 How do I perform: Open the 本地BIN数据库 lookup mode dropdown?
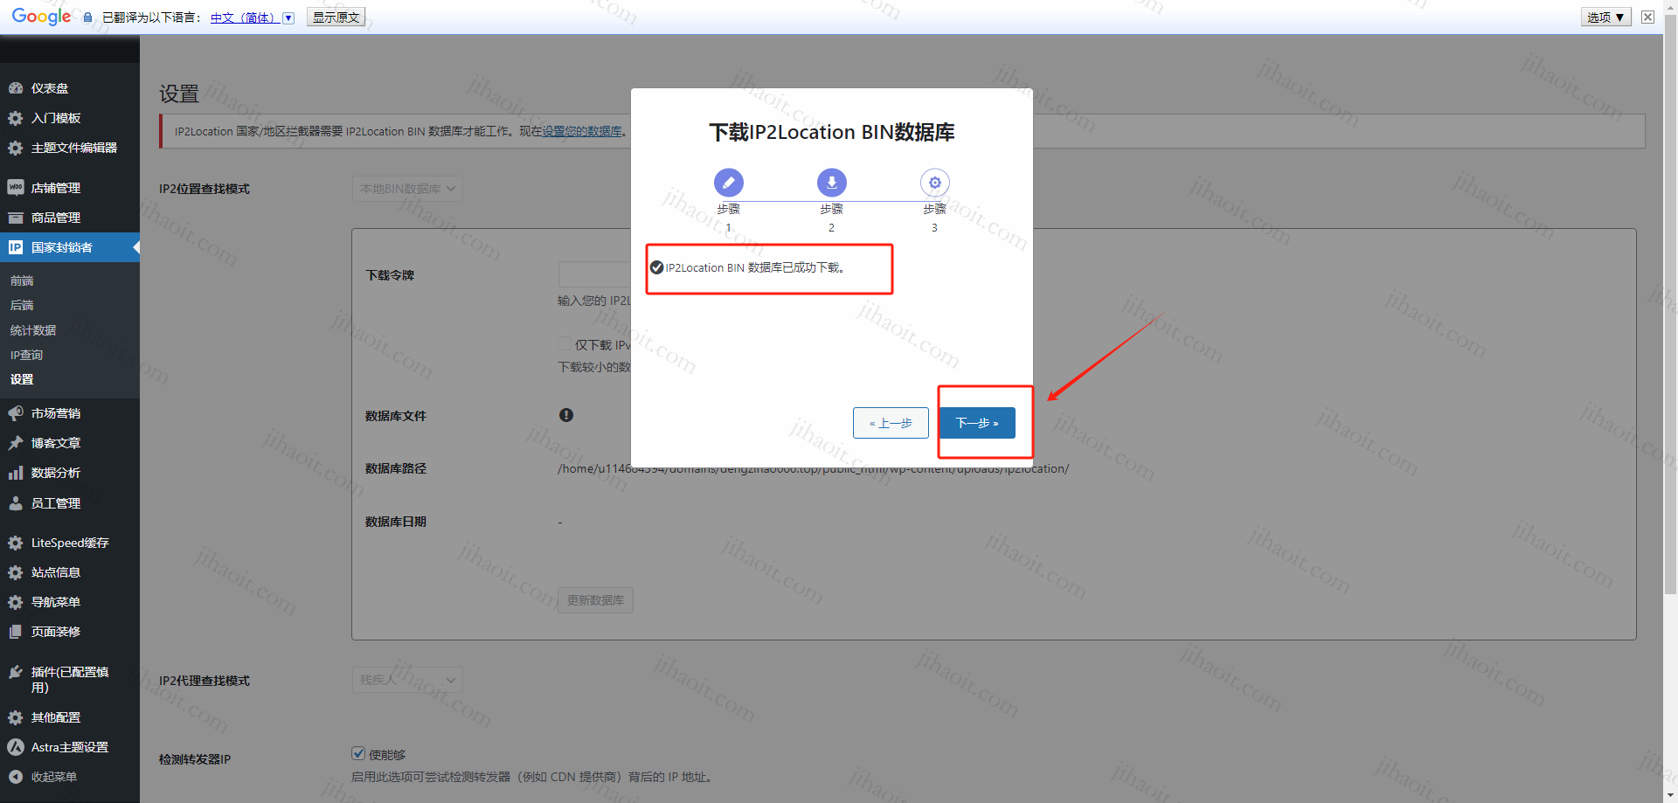pos(407,189)
